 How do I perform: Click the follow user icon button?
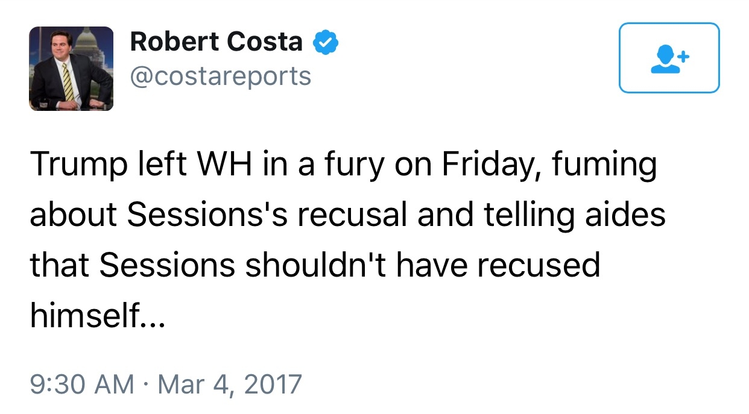(669, 58)
